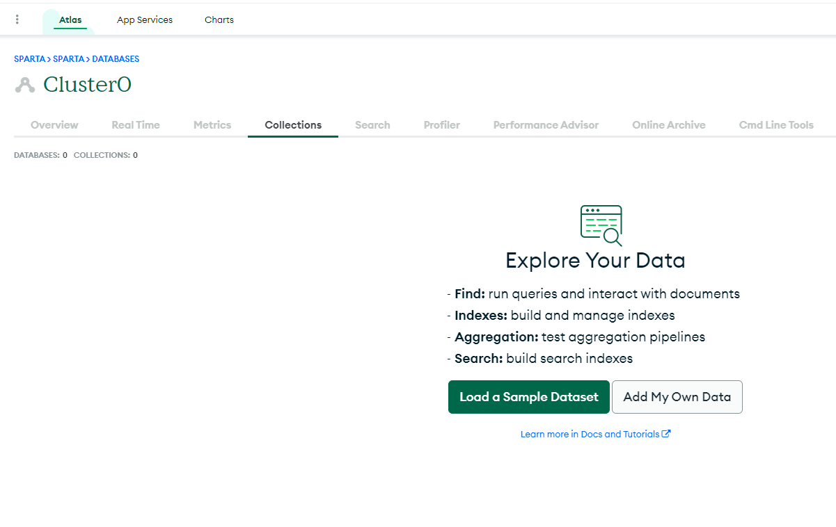Go to Charts in top navigation
The image size is (836, 527).
click(219, 20)
